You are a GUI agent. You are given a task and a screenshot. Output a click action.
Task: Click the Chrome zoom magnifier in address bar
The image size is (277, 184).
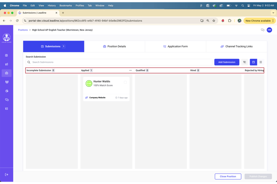tap(208, 21)
